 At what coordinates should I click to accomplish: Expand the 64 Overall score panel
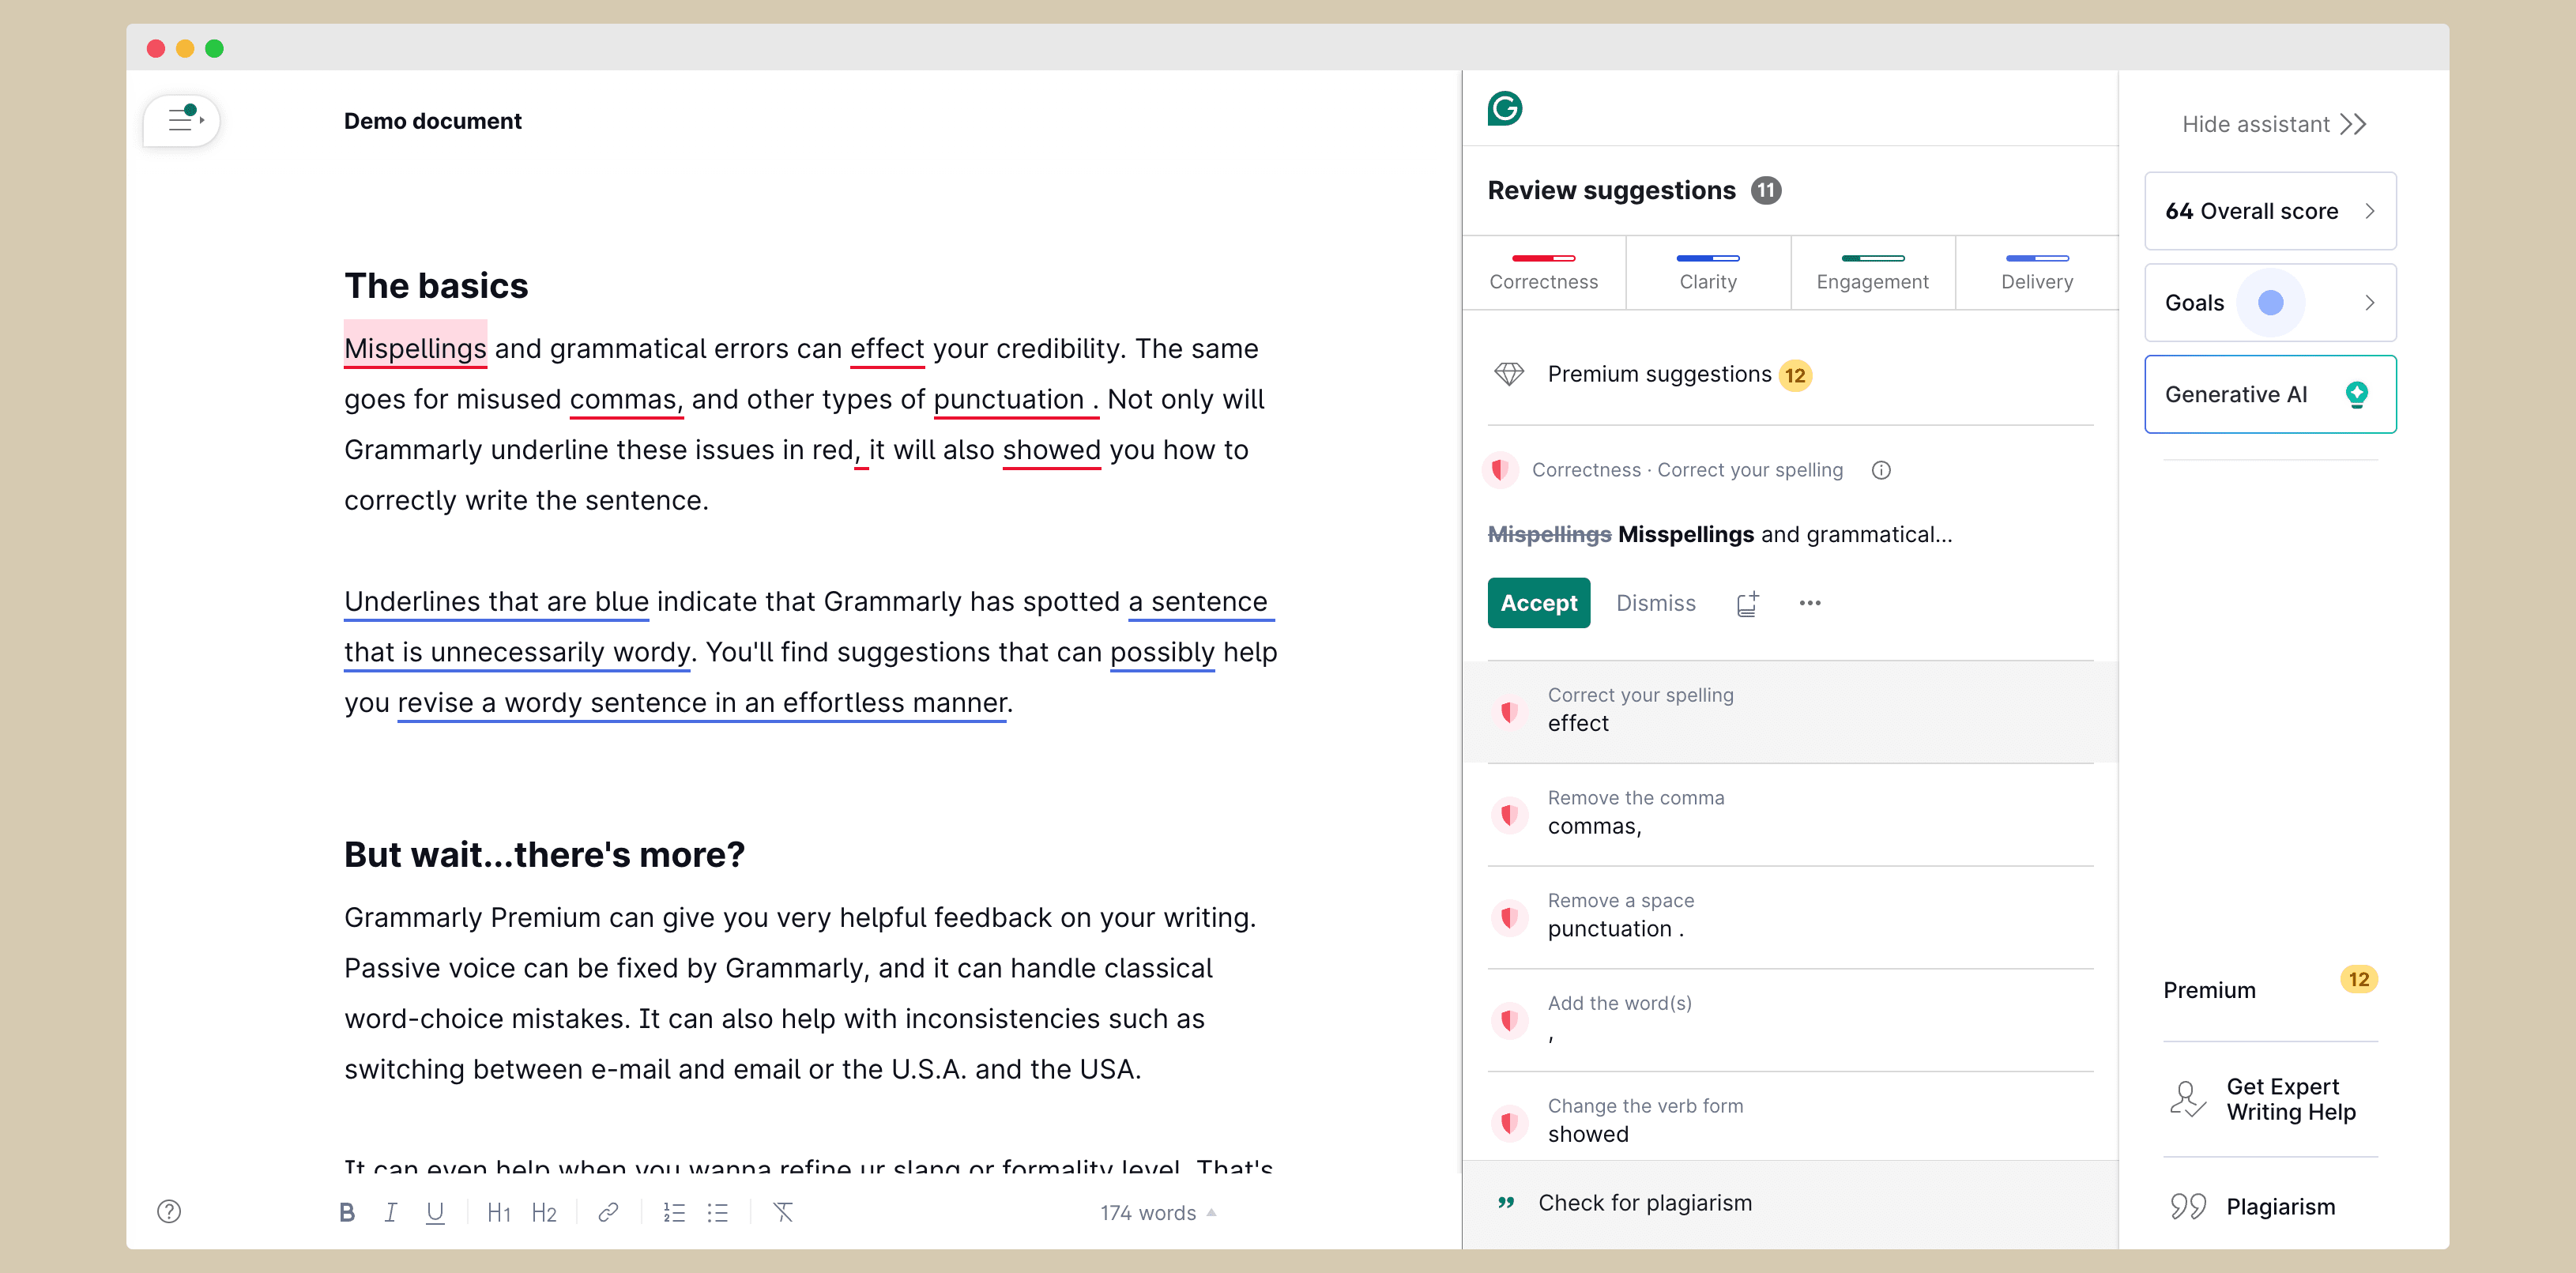pos(2270,211)
